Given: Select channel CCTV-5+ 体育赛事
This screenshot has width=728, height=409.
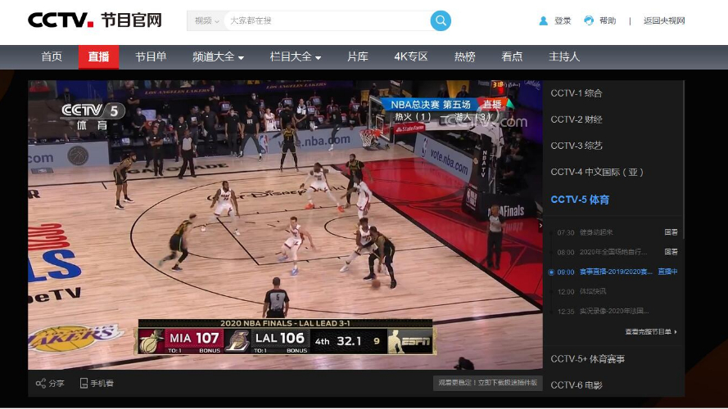Looking at the screenshot, I should (587, 359).
